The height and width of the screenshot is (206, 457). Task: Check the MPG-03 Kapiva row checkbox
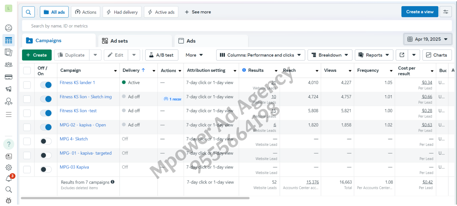point(27,169)
